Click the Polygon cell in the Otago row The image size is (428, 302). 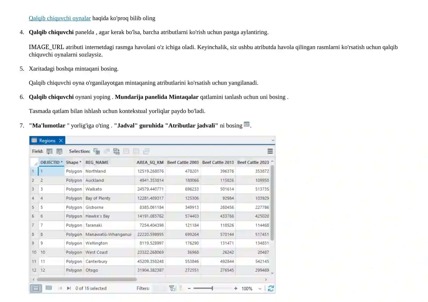(74, 270)
